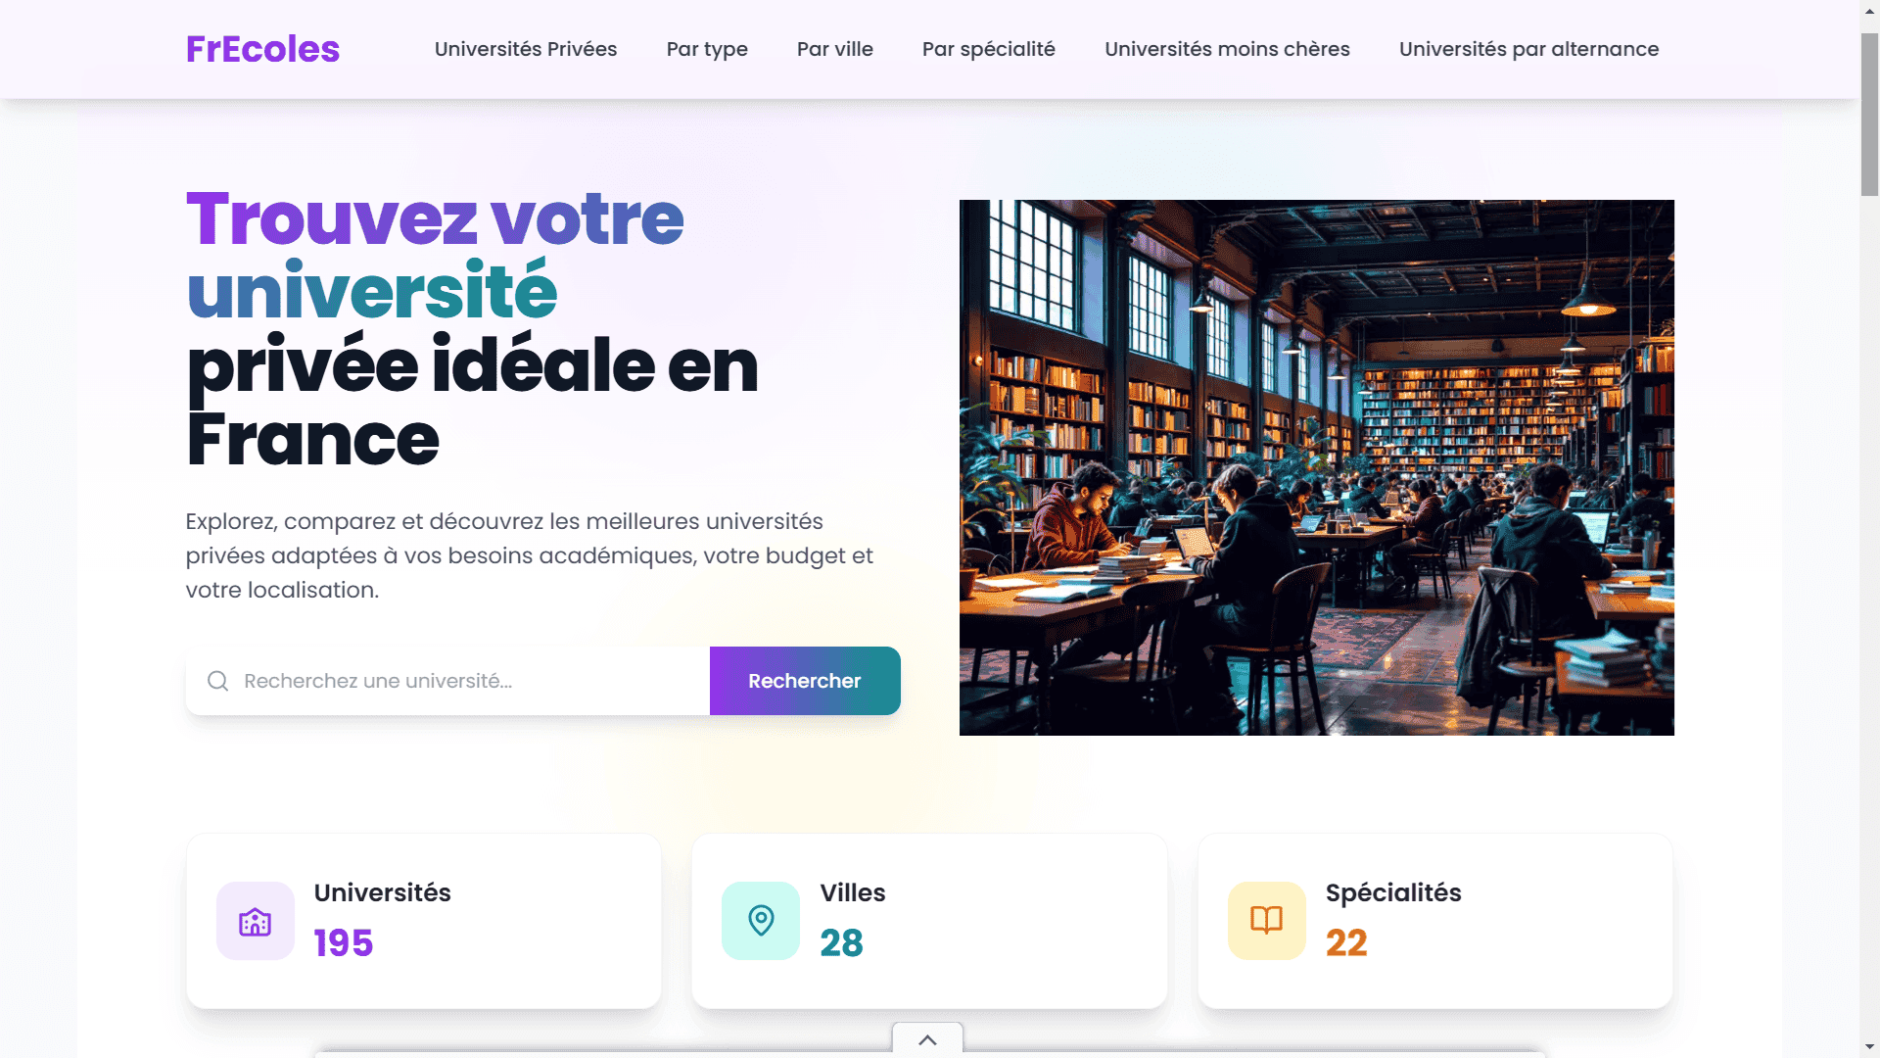Click the FrEcoles logo
The width and height of the screenshot is (1880, 1058).
[x=262, y=49]
